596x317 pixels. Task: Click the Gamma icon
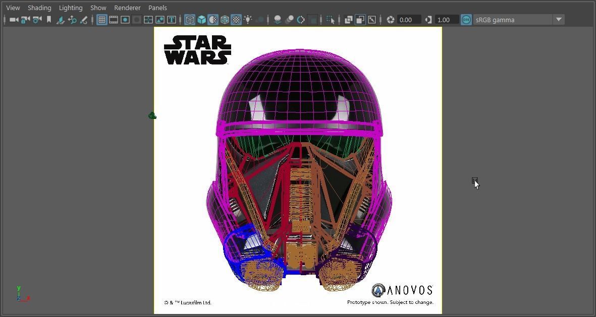[428, 20]
